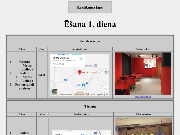The image size is (180, 135).
Task: Click the 'Tērbata' map card title
Action: coord(58,134)
